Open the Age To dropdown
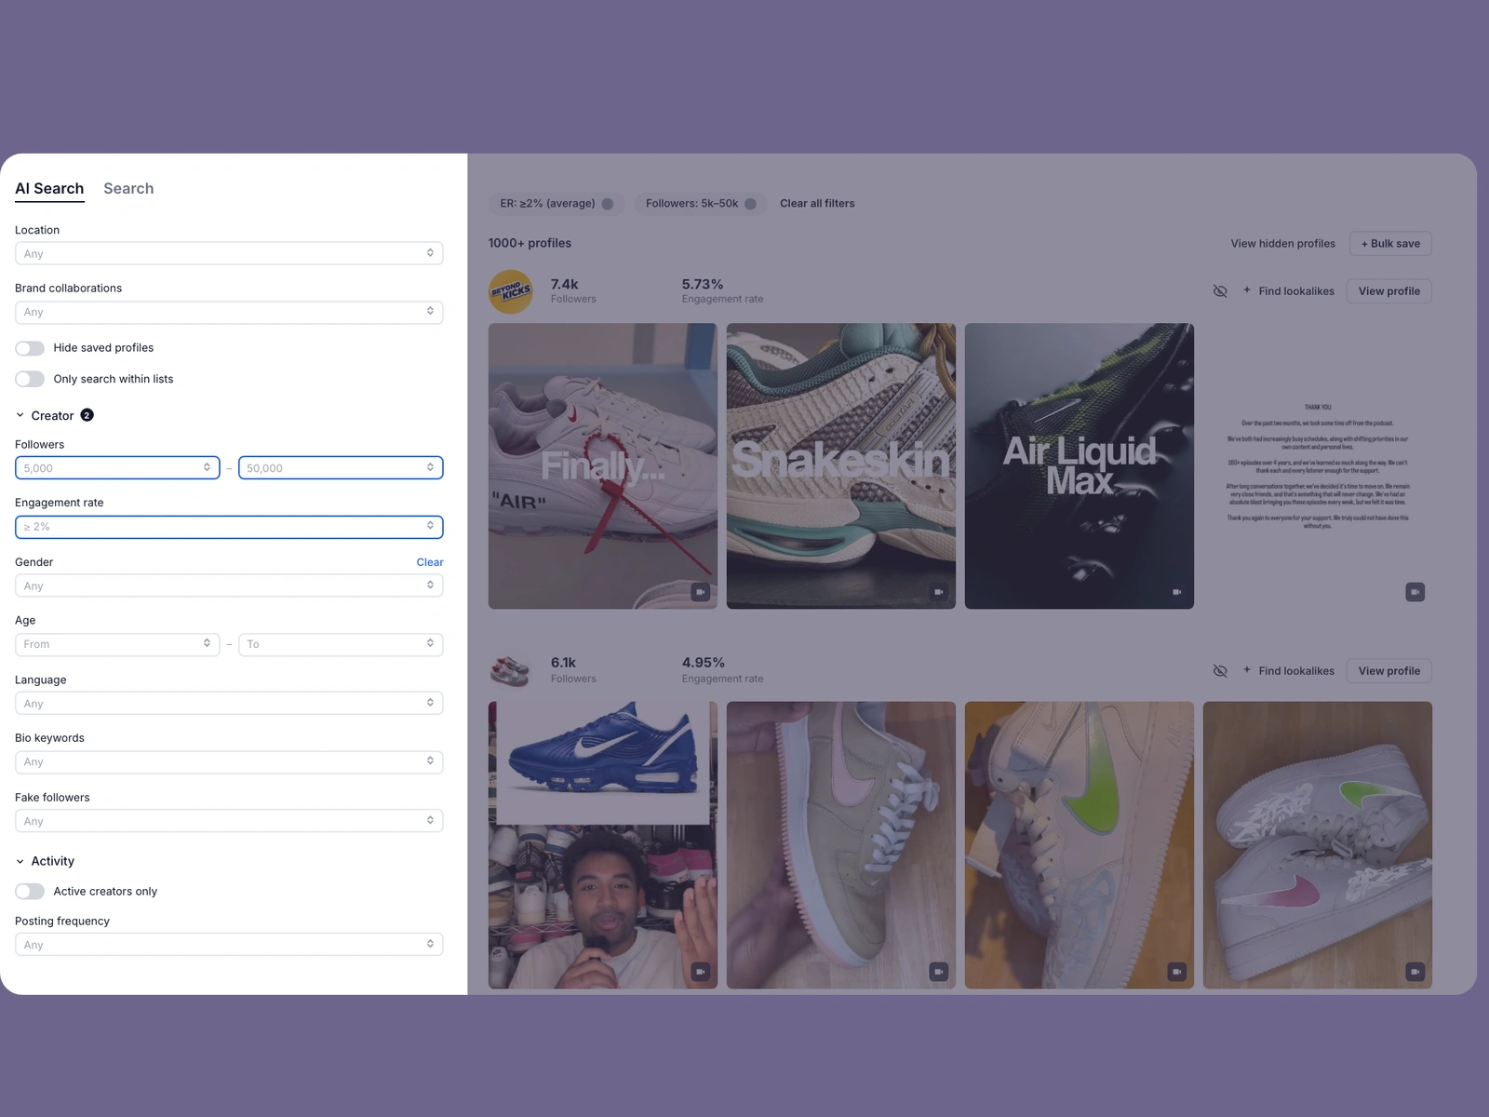Viewport: 1489px width, 1117px height. pyautogui.click(x=341, y=644)
